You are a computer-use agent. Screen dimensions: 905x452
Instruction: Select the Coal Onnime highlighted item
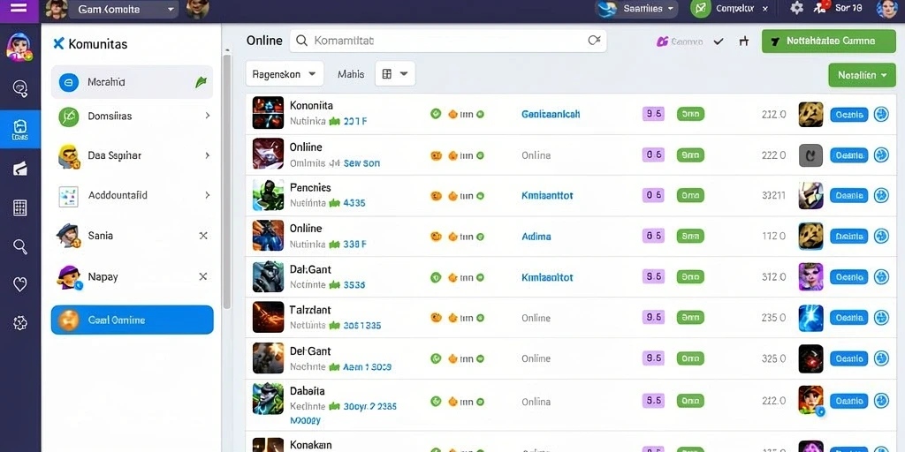pos(133,320)
